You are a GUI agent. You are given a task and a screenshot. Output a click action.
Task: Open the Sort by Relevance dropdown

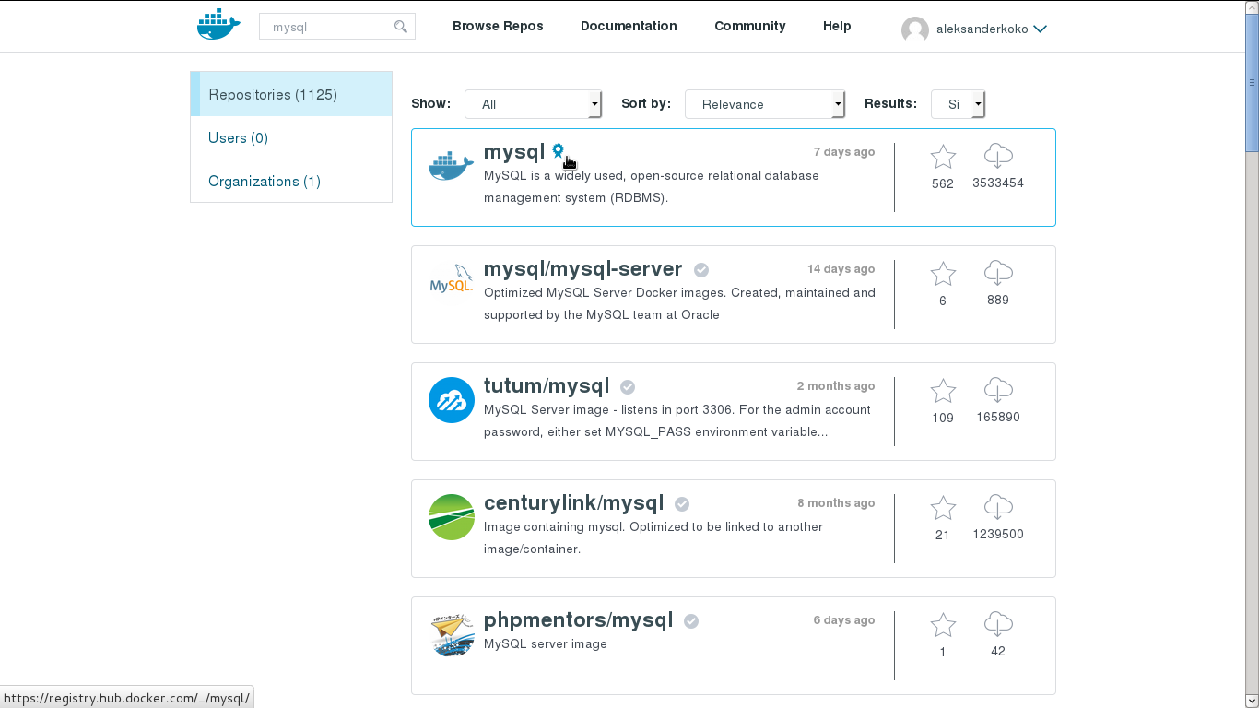click(765, 104)
